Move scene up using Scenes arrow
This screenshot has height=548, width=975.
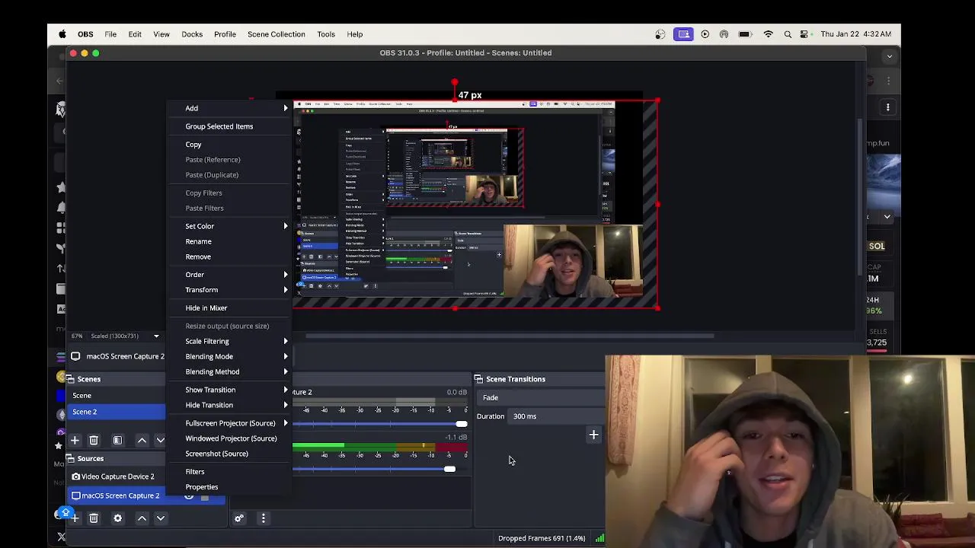[142, 441]
